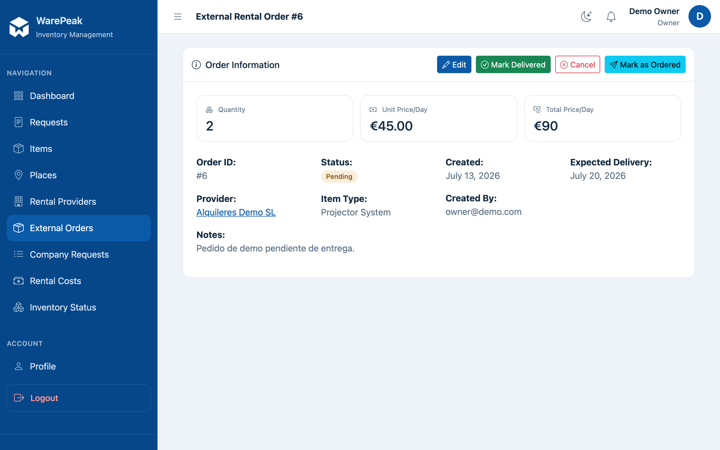Click the Inventory Status boxes icon
720x450 pixels.
tap(19, 307)
